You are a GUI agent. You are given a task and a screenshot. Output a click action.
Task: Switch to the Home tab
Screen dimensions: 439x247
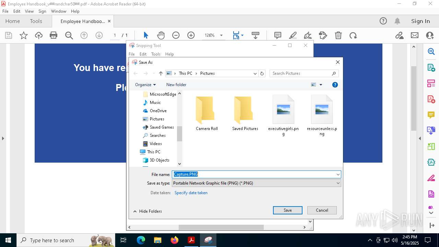13,21
